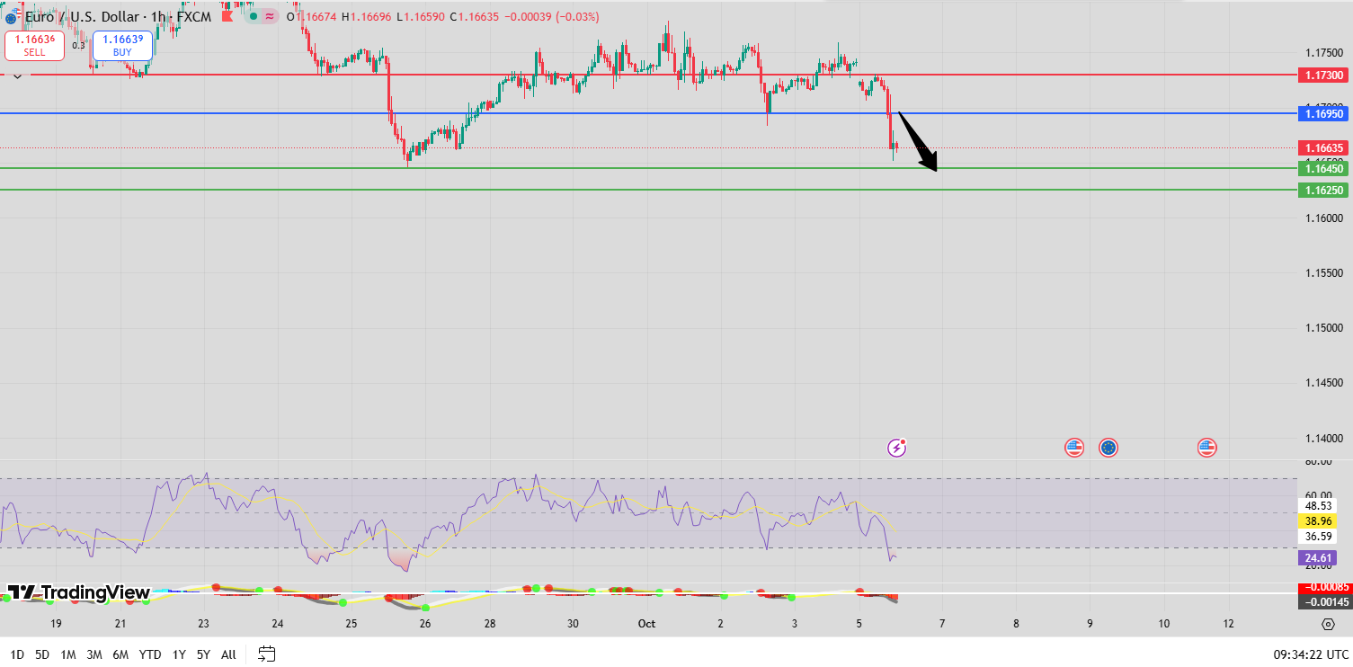Click the EU flag economic event icon under Oct 9

coord(1108,447)
